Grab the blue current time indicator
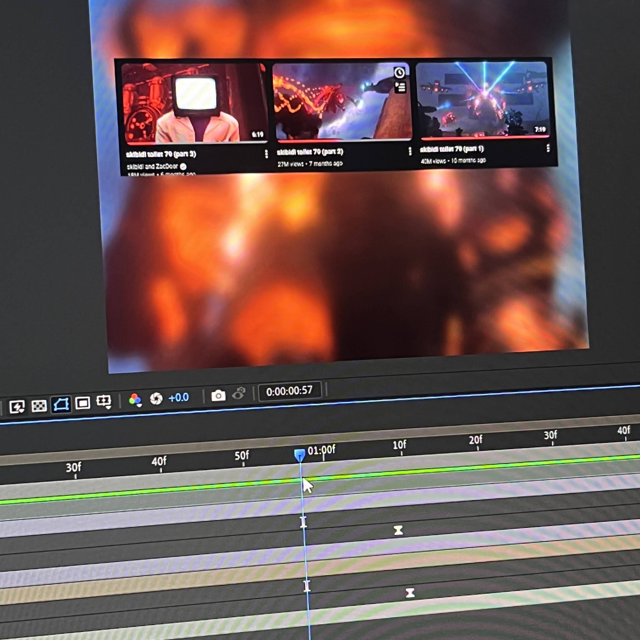Viewport: 640px width, 640px height. point(299,455)
